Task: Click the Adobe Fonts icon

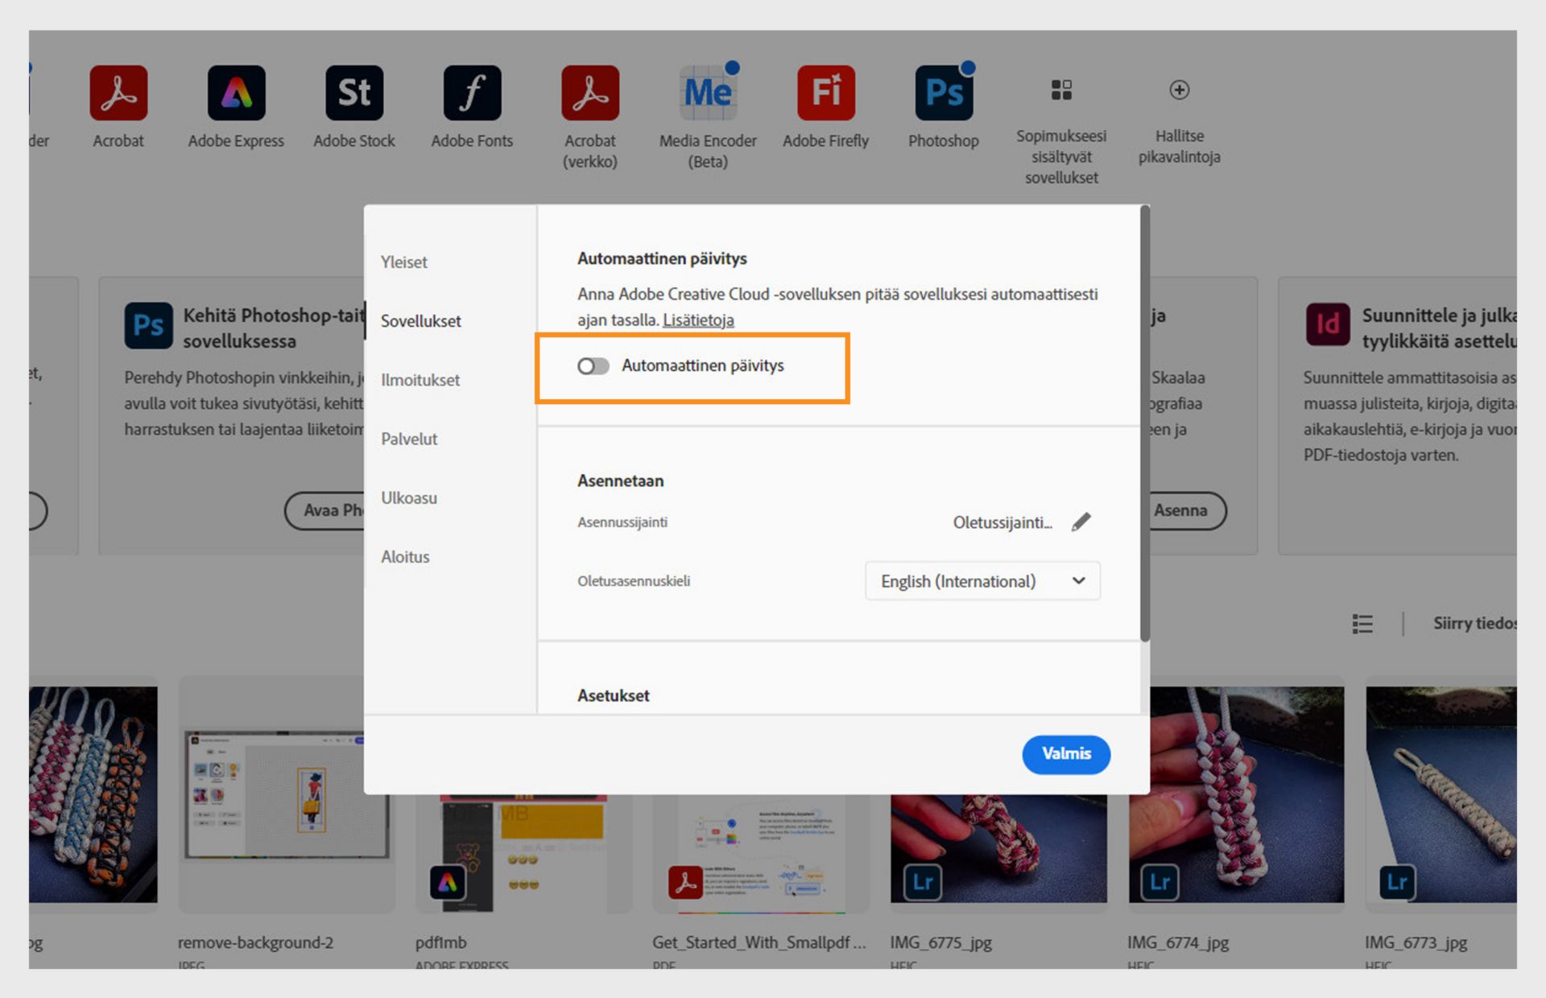Action: pos(472,93)
